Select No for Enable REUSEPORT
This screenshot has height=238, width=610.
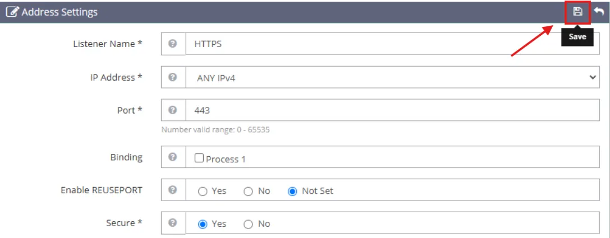pos(248,192)
